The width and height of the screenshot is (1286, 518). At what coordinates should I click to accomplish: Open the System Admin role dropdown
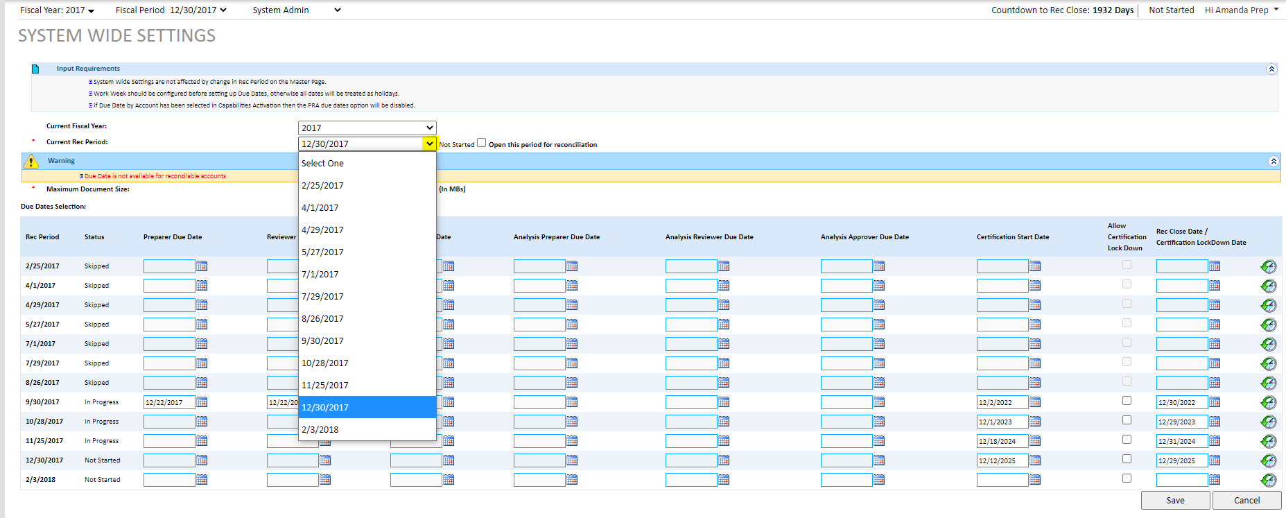pyautogui.click(x=297, y=10)
